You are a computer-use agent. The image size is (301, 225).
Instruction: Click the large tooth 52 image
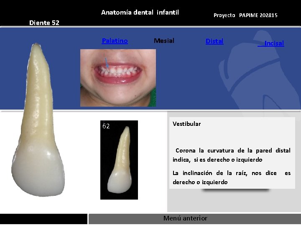pyautogui.click(x=38, y=120)
